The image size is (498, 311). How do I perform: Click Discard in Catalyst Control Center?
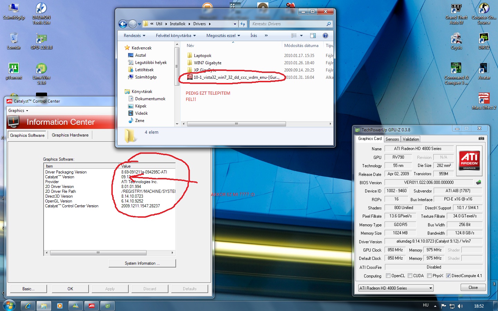click(150, 289)
